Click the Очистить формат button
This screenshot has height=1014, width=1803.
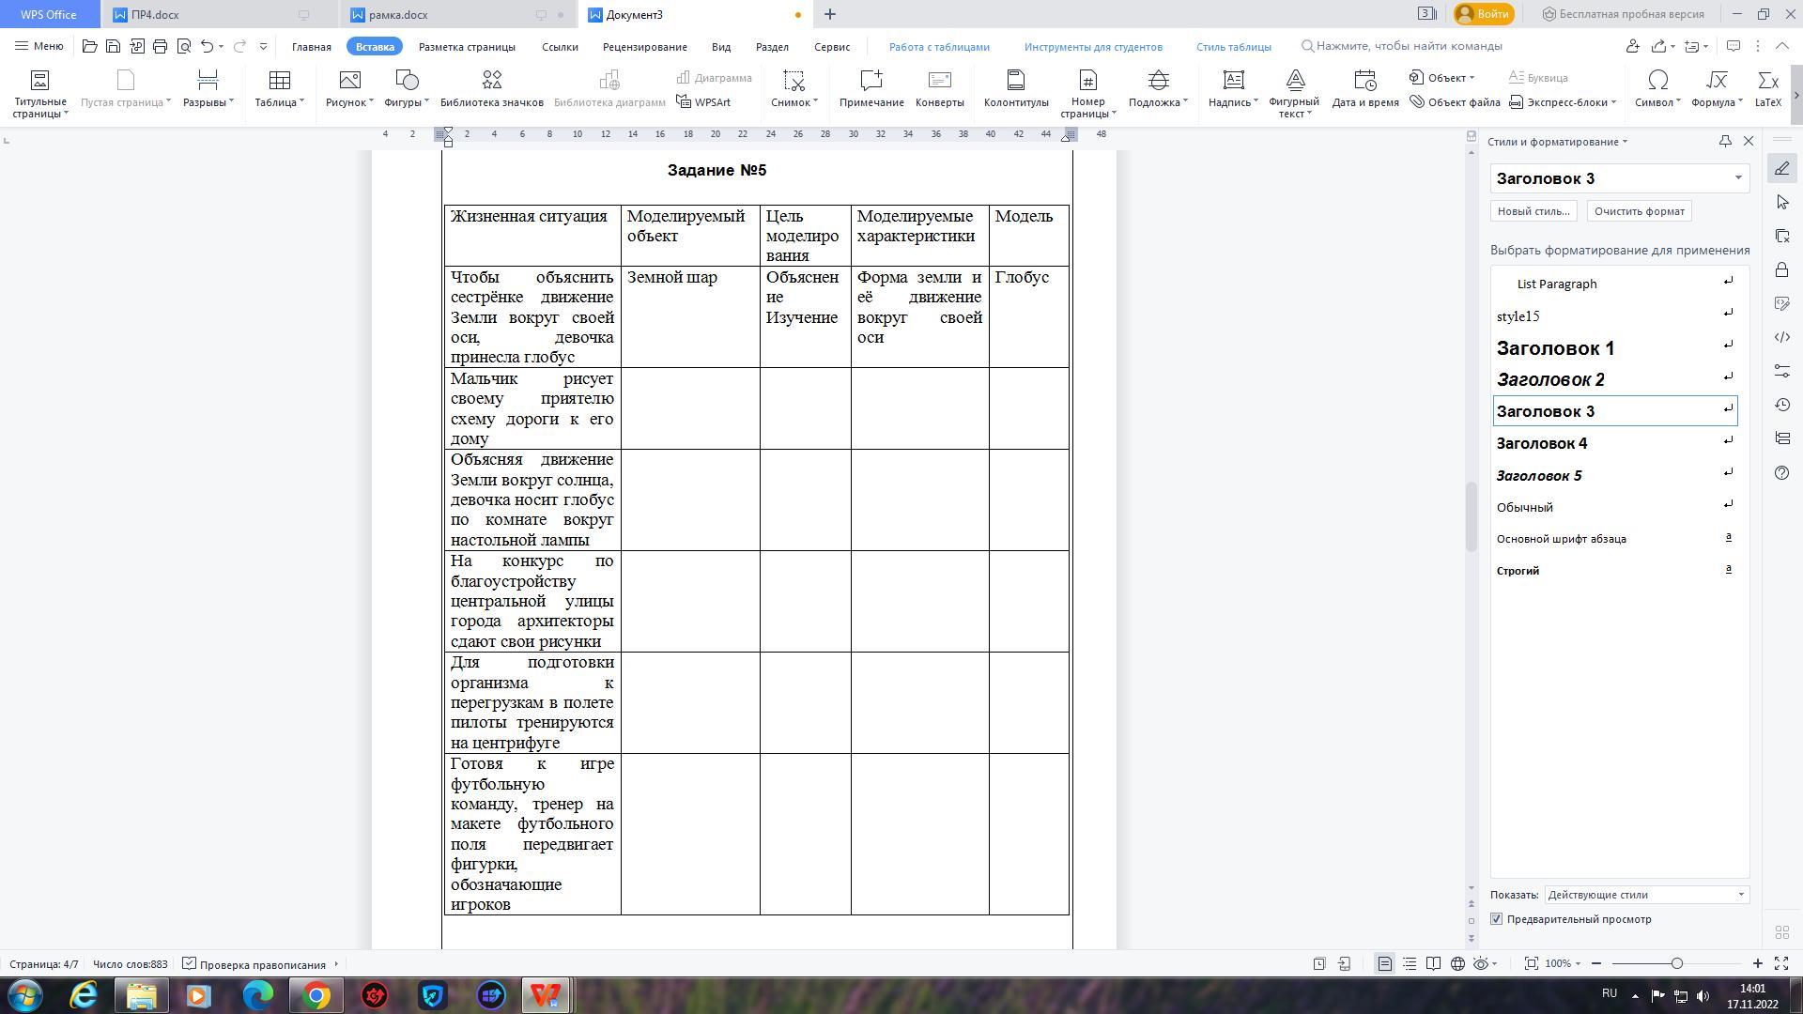click(x=1639, y=211)
